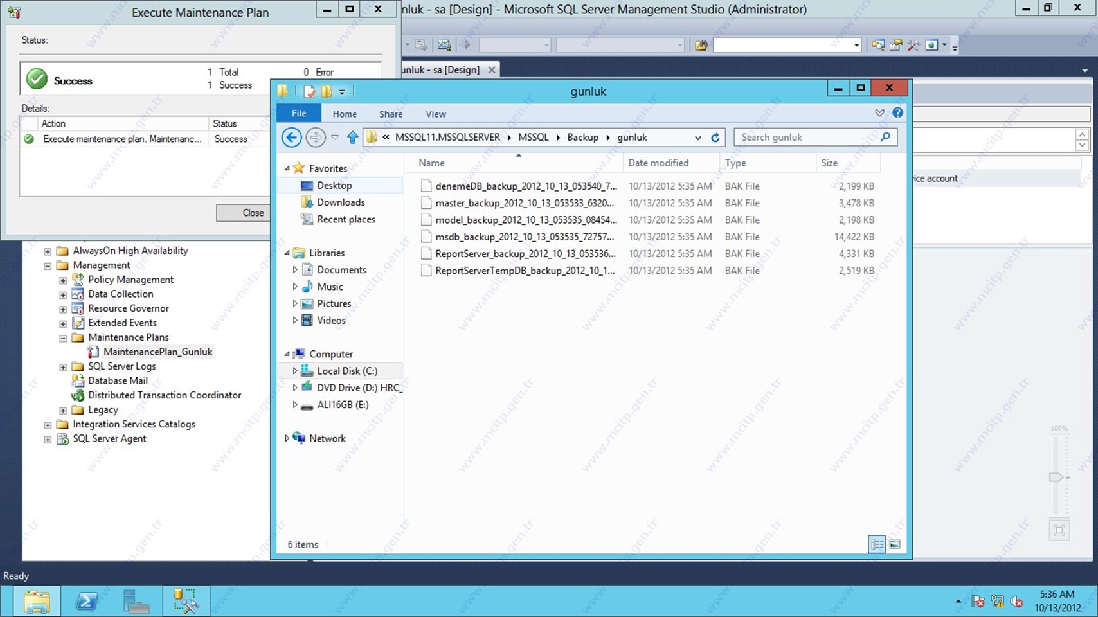Image resolution: width=1098 pixels, height=617 pixels.
Task: Expand SQL Server Agent node
Action: (x=48, y=440)
